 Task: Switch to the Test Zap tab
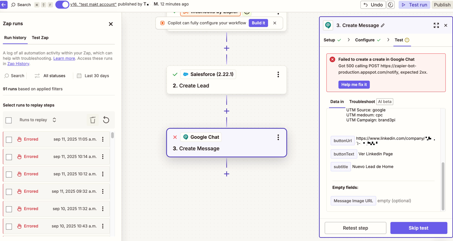coord(40,38)
